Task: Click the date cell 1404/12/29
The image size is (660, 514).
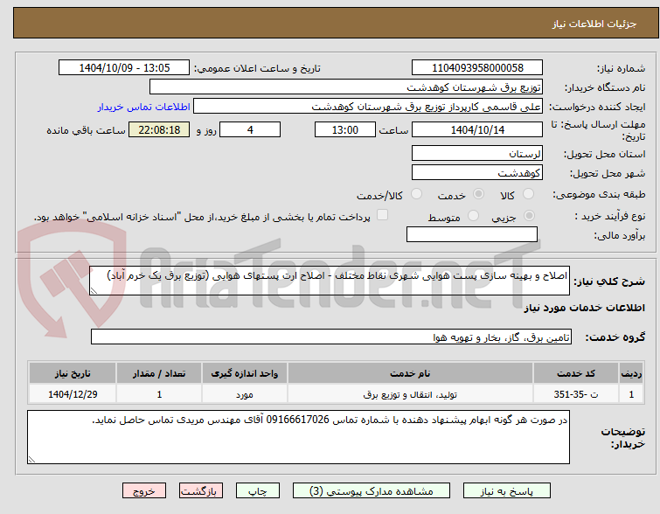Action: [73, 394]
